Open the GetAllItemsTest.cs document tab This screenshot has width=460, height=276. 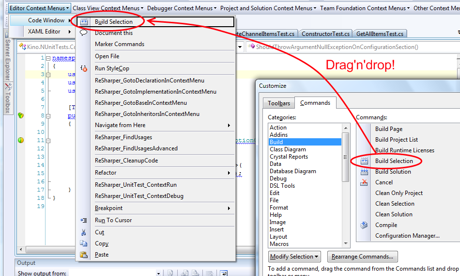(x=380, y=34)
